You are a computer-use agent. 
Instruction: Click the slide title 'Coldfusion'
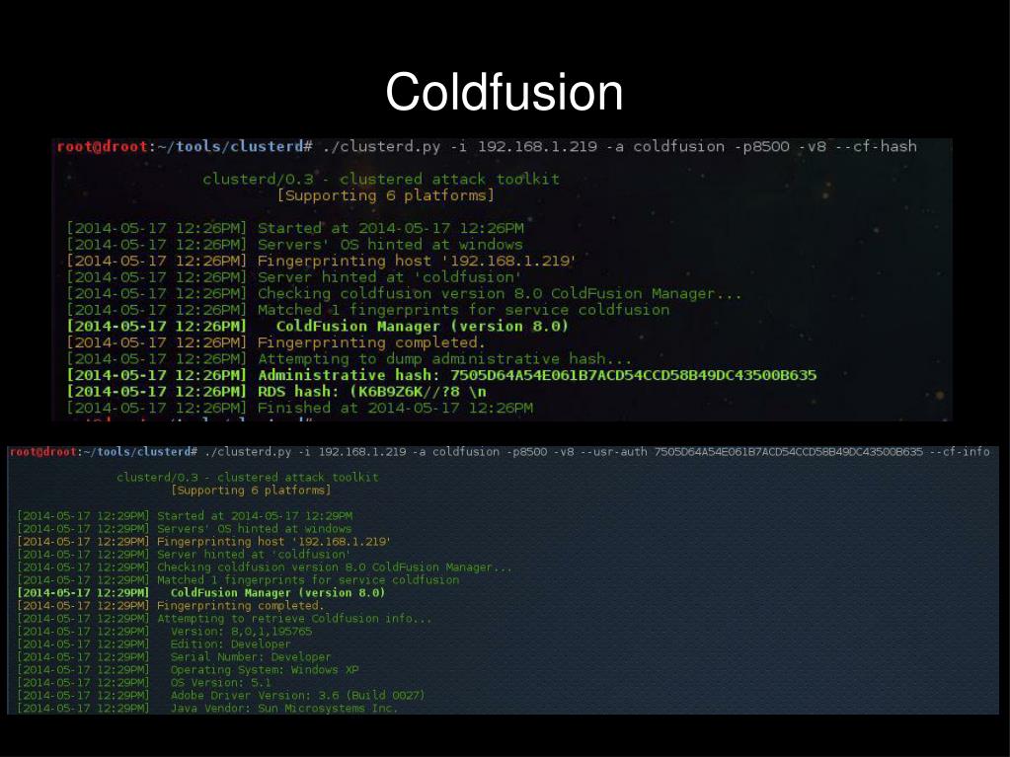[x=504, y=92]
